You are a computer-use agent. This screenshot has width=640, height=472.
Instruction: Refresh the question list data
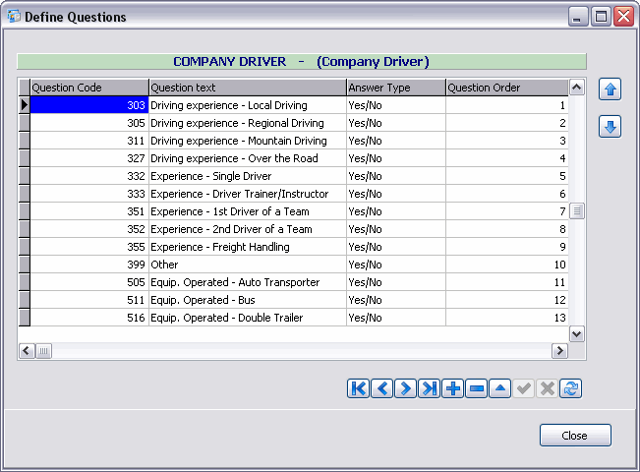click(570, 388)
